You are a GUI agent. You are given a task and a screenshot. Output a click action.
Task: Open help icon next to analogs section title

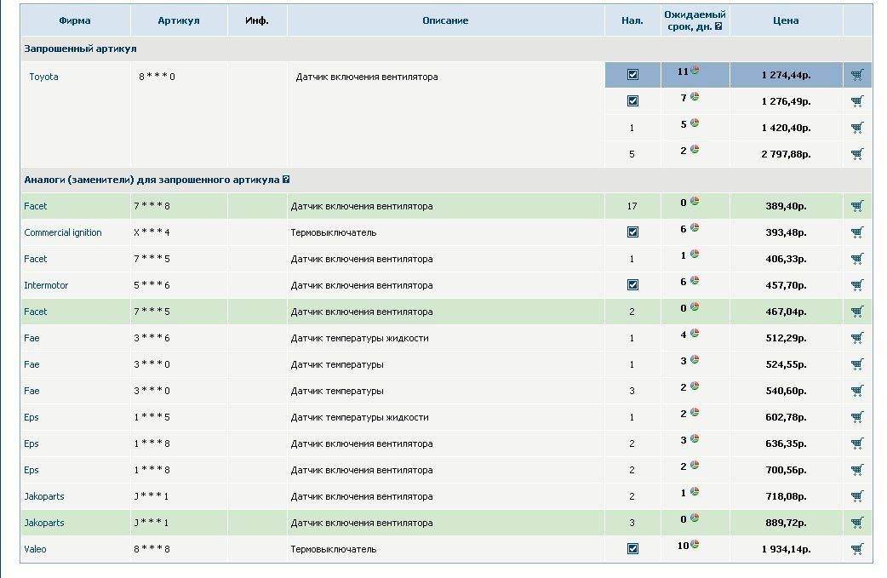tap(286, 180)
